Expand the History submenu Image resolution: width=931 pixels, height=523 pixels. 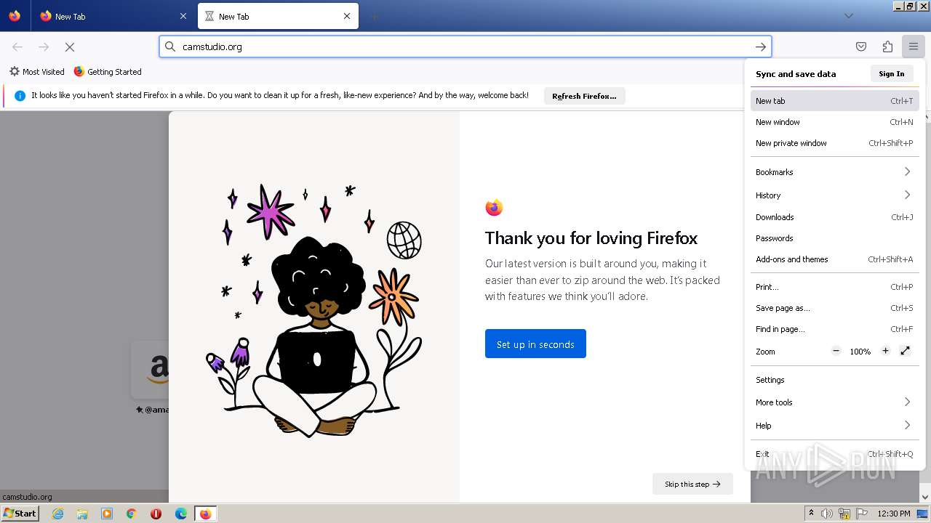pyautogui.click(x=834, y=195)
